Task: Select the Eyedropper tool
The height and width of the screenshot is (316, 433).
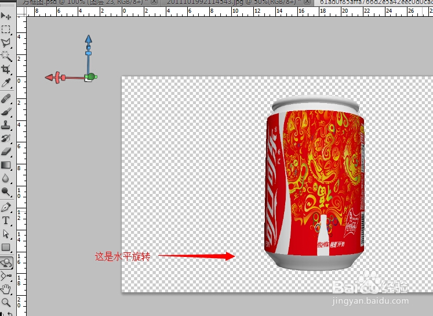Action: click(6, 83)
